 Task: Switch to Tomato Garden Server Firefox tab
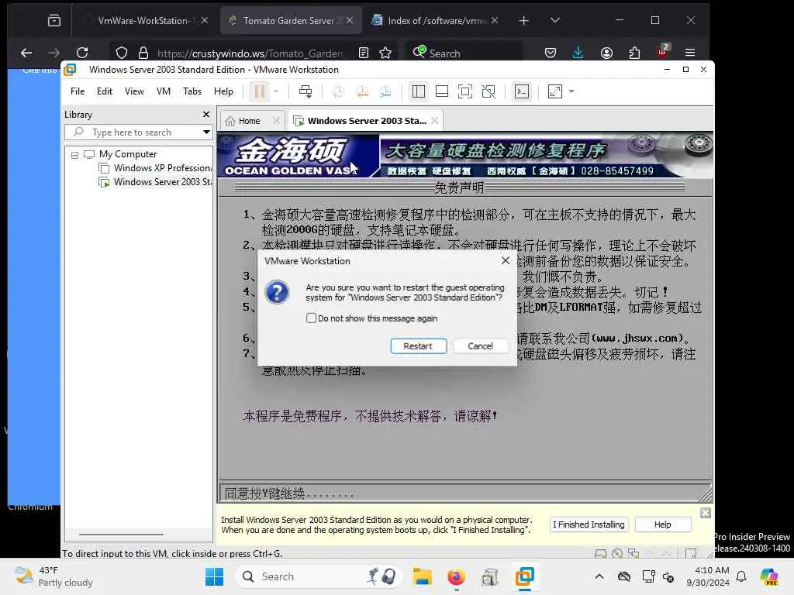tap(291, 21)
